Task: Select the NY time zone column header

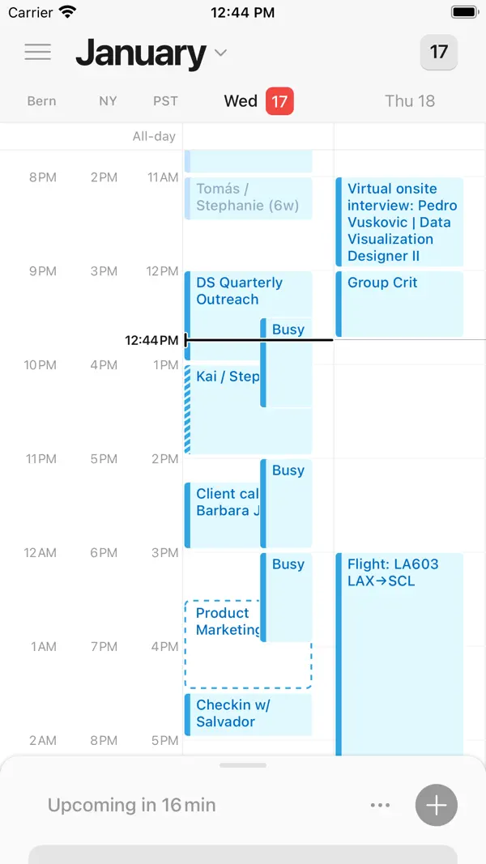Action: (x=108, y=101)
